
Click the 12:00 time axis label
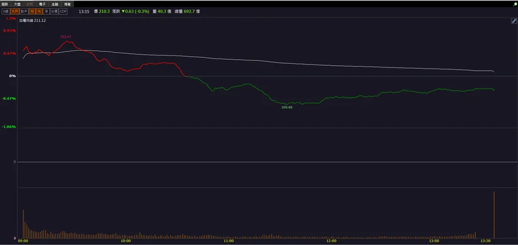pyautogui.click(x=331, y=241)
